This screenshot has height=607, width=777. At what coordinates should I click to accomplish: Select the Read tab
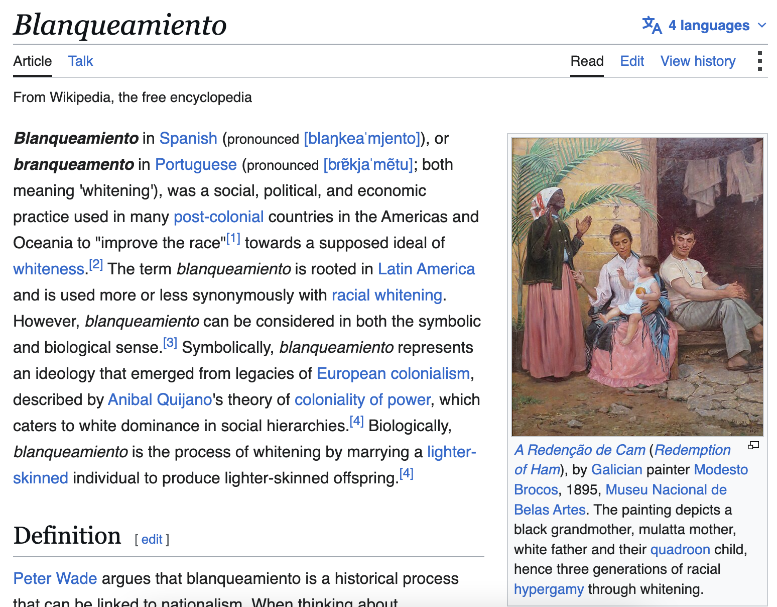point(587,61)
